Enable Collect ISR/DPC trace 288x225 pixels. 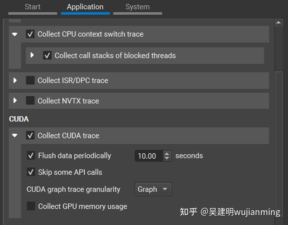tap(30, 80)
